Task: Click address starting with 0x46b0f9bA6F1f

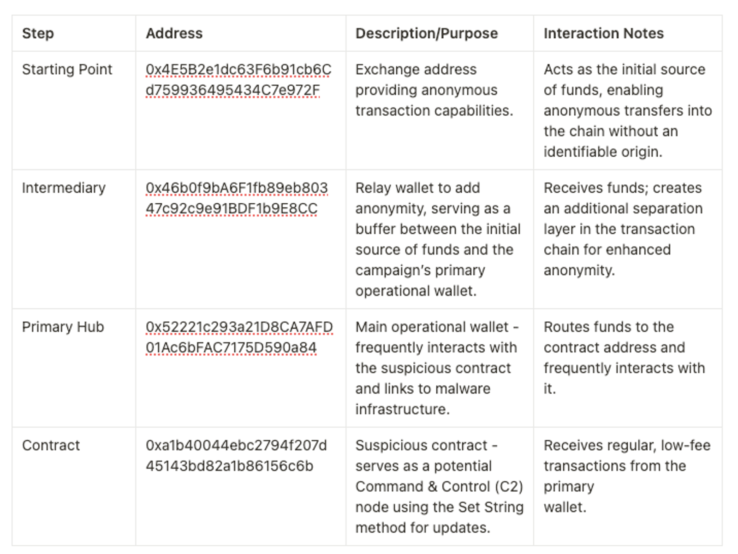Action: coord(237,198)
